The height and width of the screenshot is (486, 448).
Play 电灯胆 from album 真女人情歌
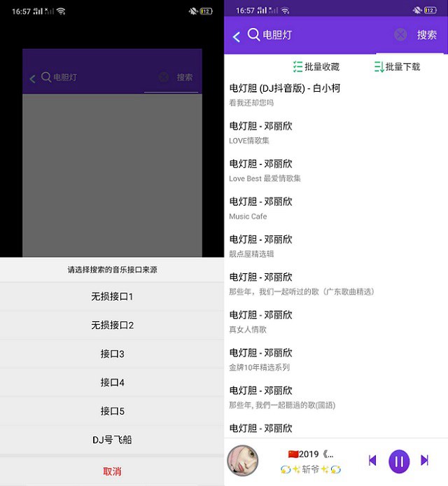336,321
